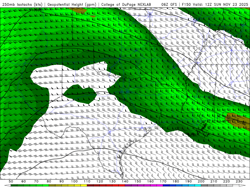
Task: Click the '06Z GFS' model run label
Action: coord(169,4)
